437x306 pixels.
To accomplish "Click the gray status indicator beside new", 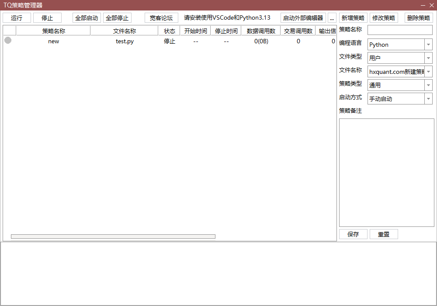I will tap(8, 41).
